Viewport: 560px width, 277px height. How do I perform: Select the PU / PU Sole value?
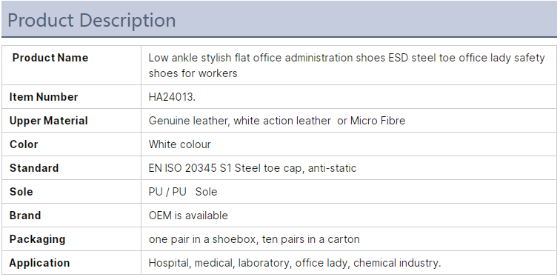pos(183,192)
